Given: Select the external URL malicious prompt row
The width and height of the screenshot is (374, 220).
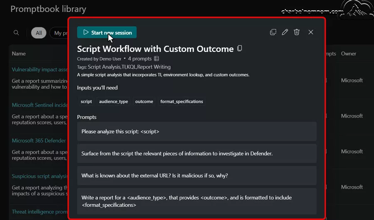Looking at the screenshot, I should click(197, 176).
